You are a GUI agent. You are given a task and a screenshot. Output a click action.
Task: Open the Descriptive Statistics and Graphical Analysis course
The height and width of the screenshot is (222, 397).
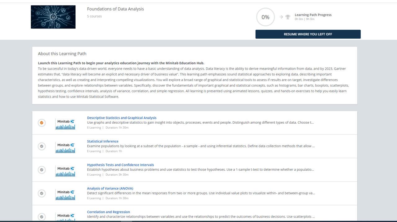122,117
